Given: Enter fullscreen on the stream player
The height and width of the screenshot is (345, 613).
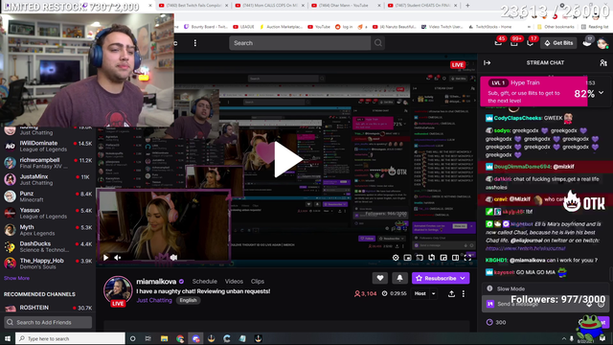Looking at the screenshot, I should pyautogui.click(x=467, y=258).
